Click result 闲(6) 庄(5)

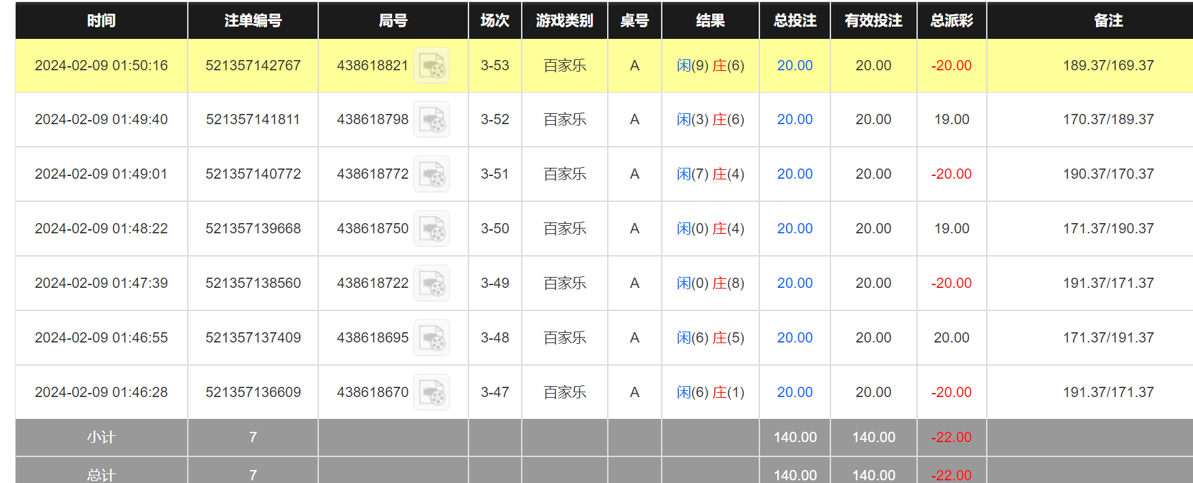710,338
